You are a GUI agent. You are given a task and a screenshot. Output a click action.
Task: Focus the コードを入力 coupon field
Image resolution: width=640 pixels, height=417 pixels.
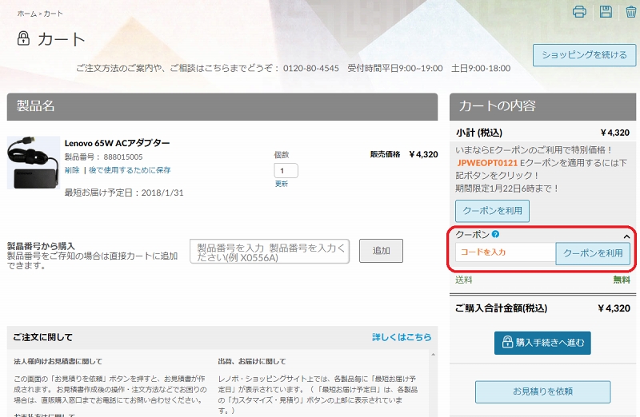click(x=506, y=252)
